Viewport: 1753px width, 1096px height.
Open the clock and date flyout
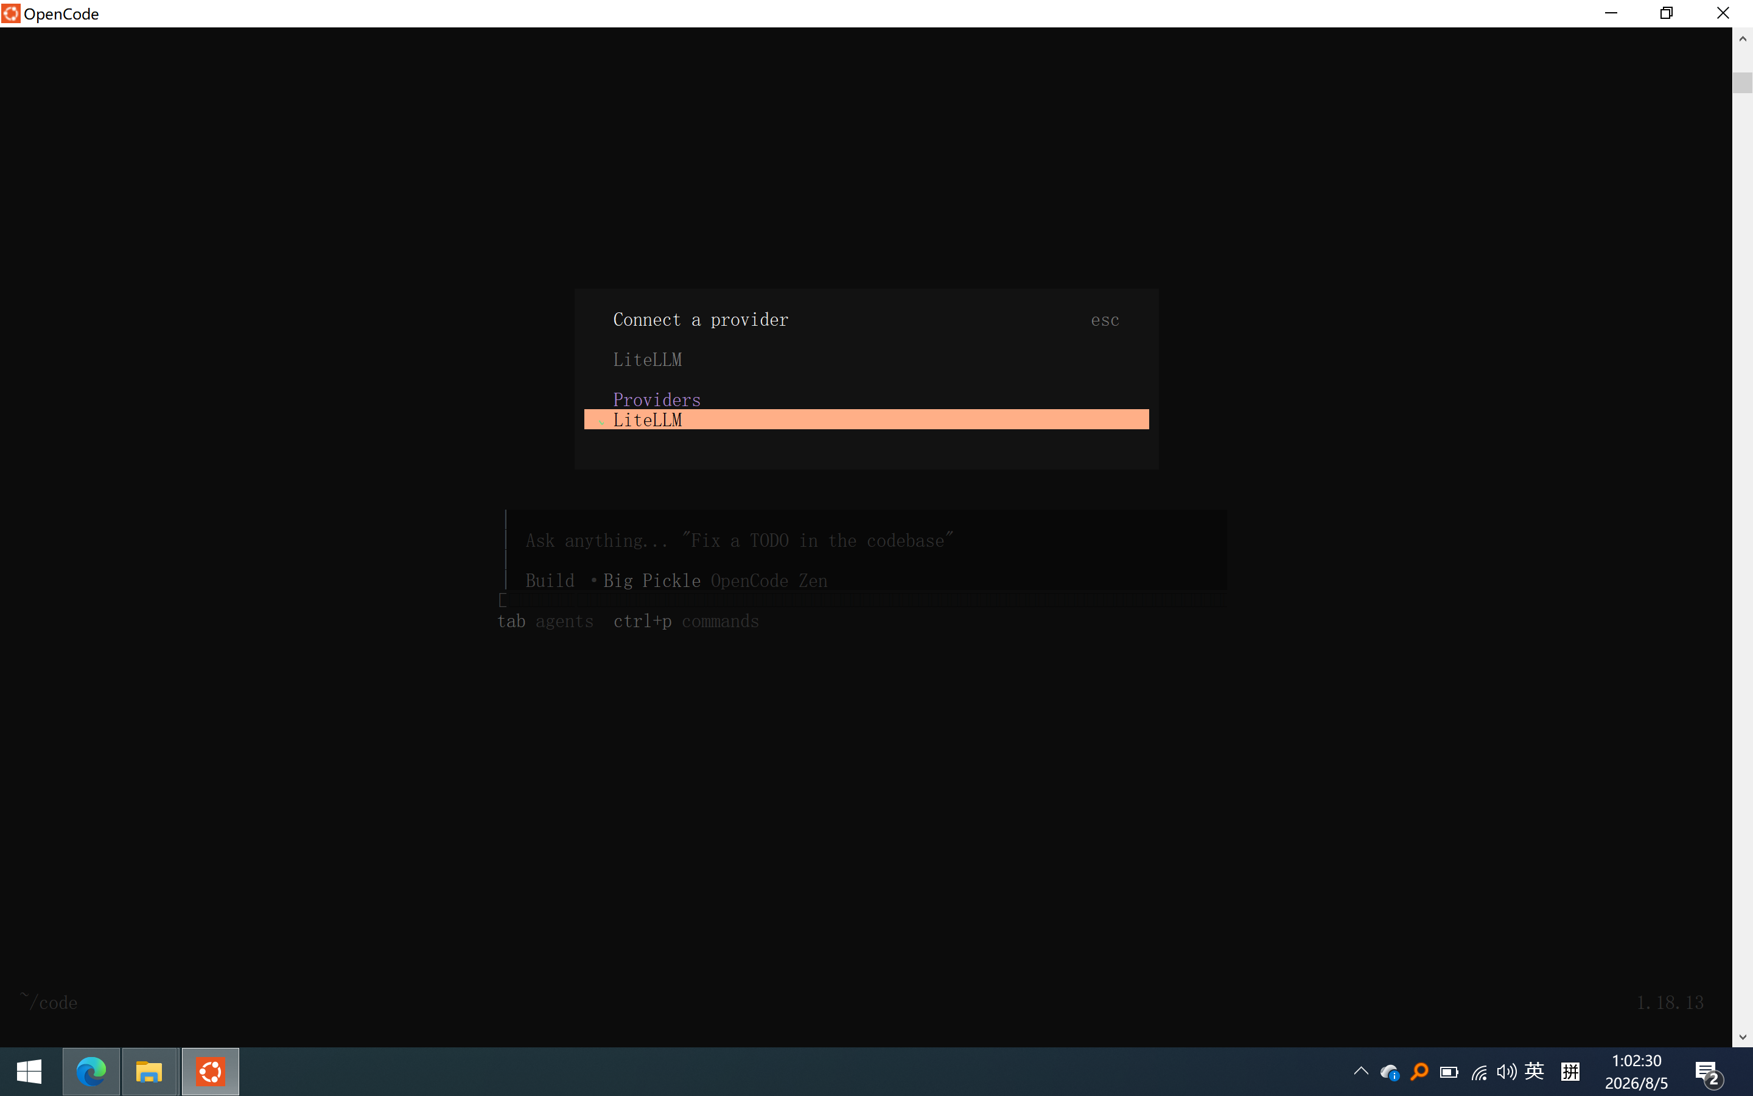1636,1072
